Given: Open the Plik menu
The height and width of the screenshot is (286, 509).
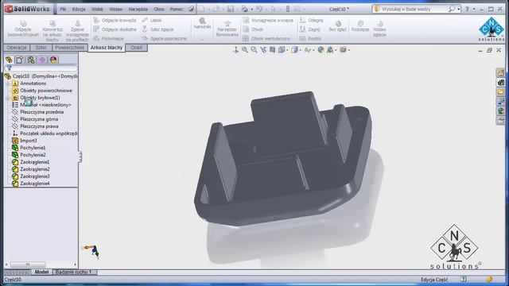Looking at the screenshot, I should point(63,9).
